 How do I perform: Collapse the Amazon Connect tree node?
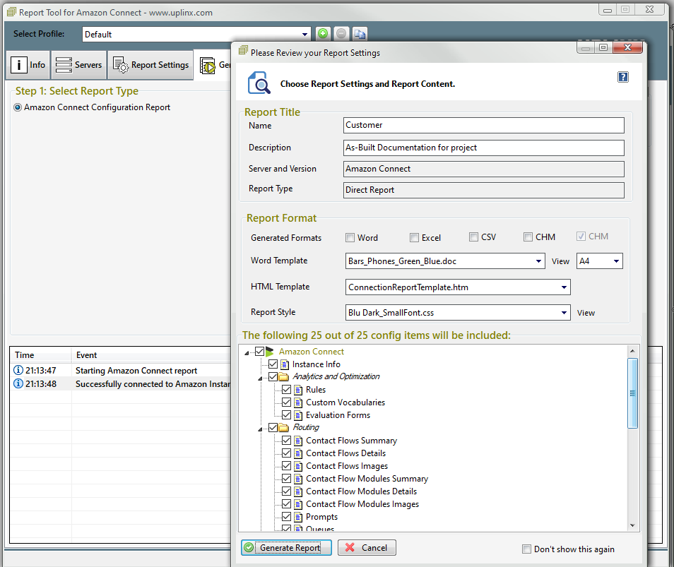pos(247,352)
